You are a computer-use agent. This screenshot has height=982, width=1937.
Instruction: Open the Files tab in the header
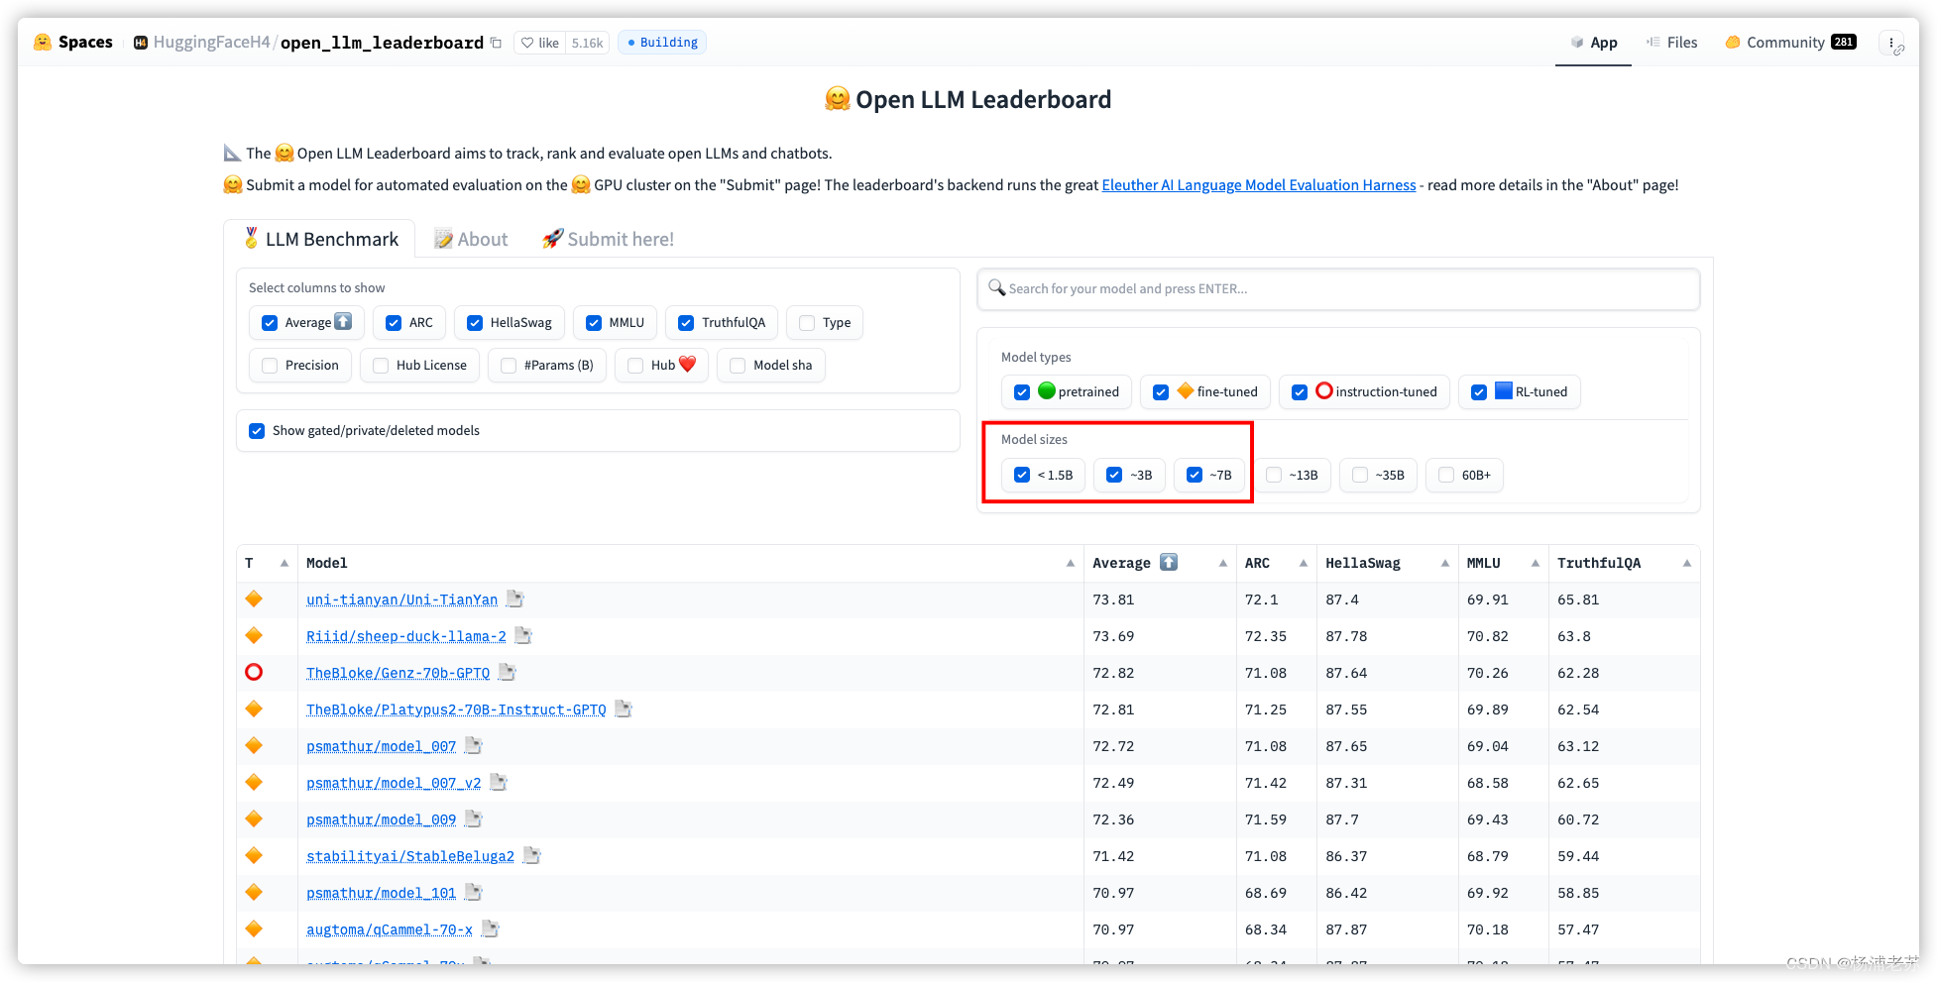pyautogui.click(x=1672, y=43)
